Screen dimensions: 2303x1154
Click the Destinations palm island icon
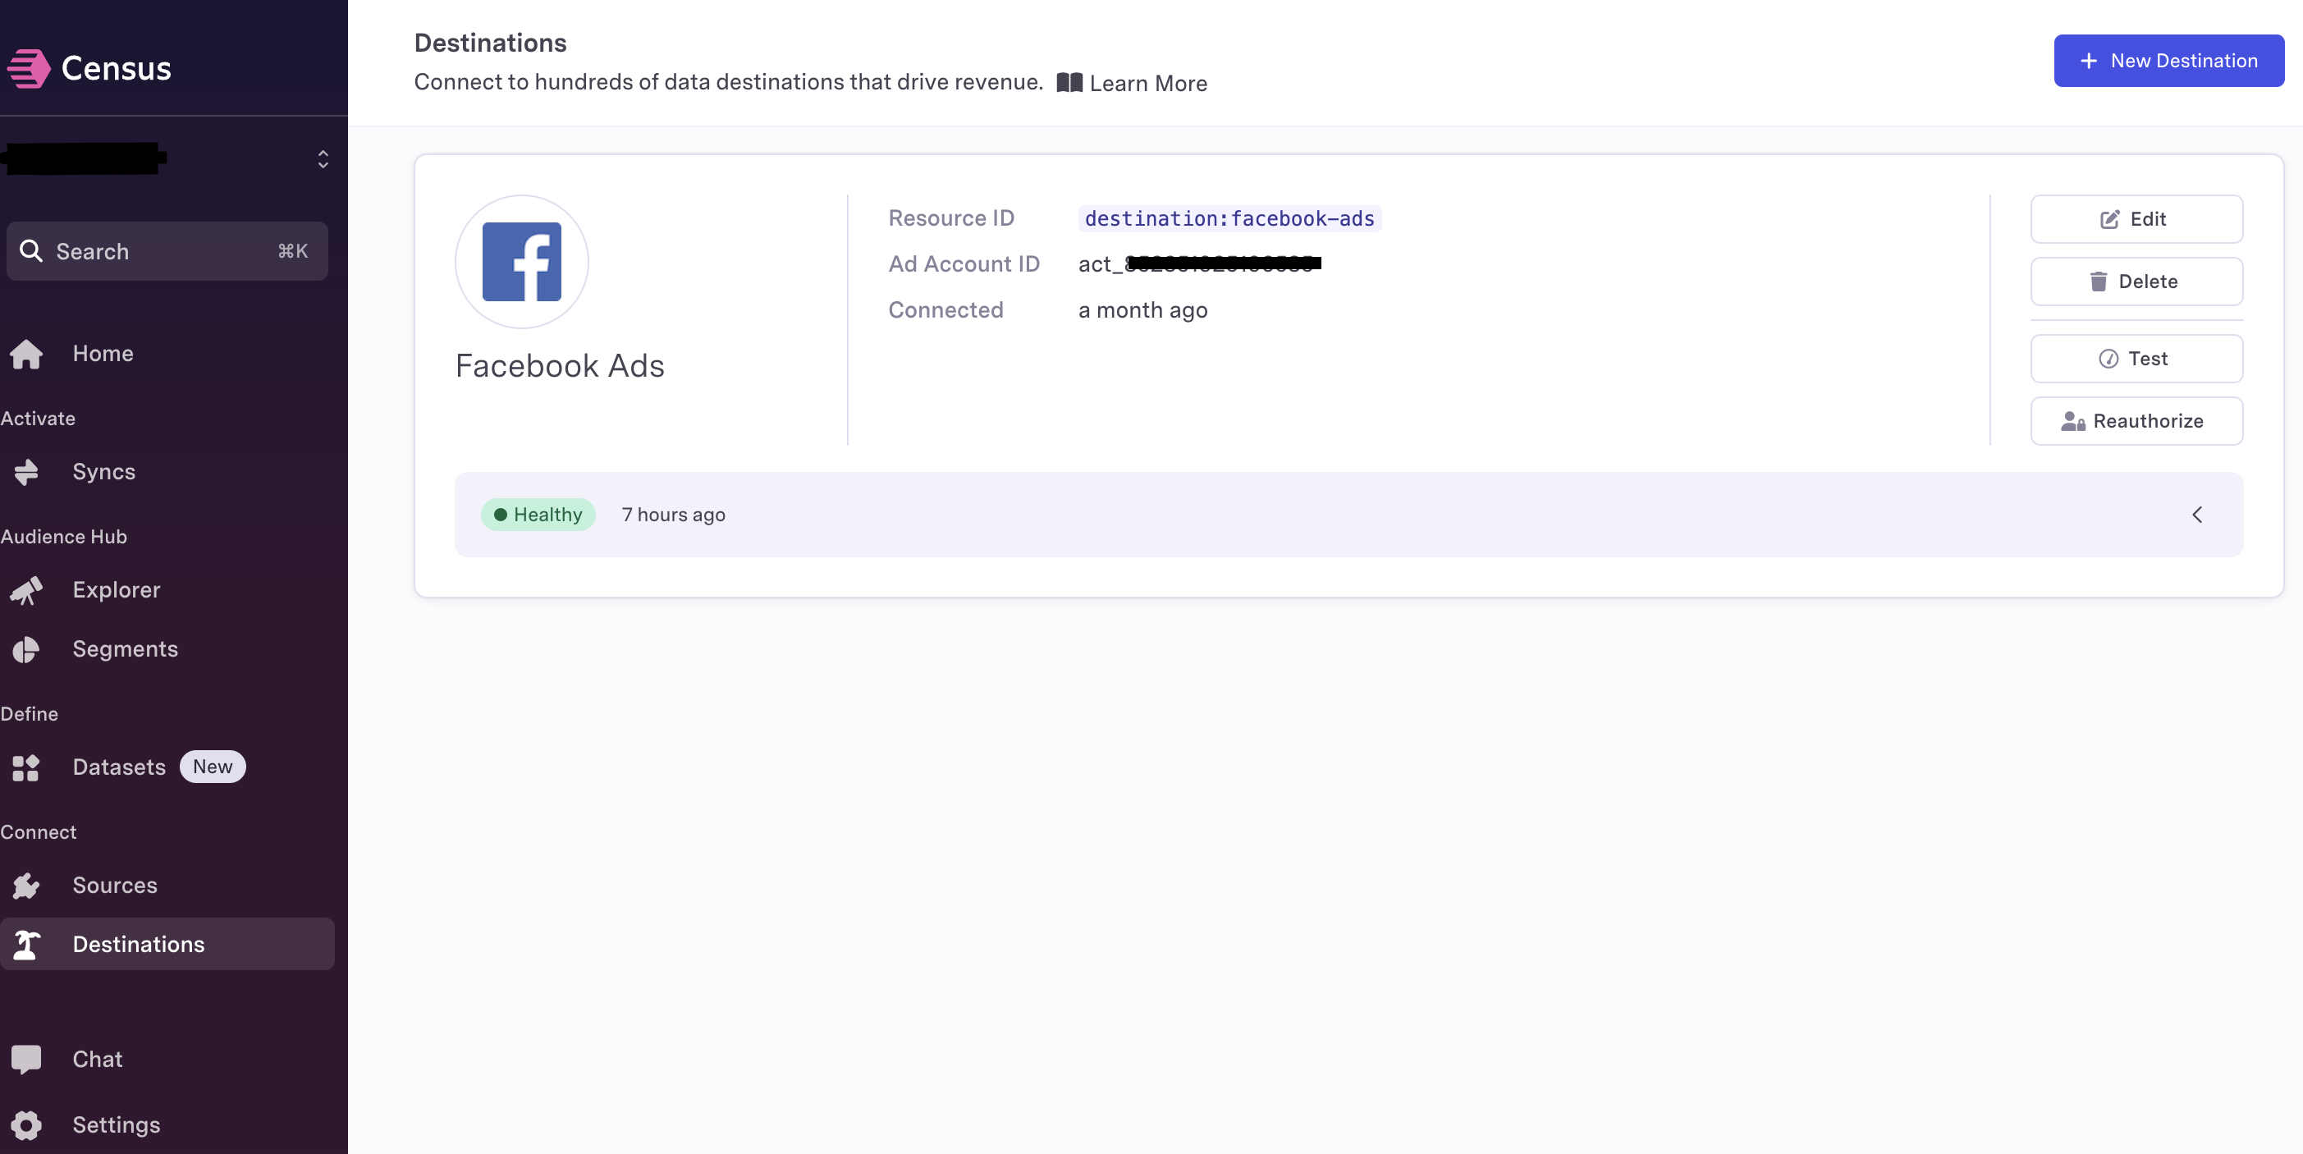27,945
